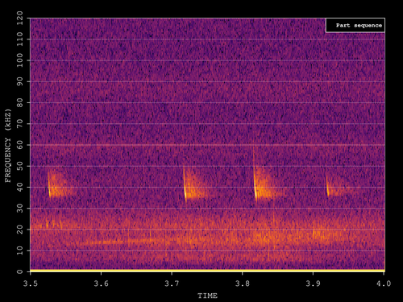Image resolution: width=403 pixels, height=302 pixels.
Task: Click the bat call pulse near 3.72 seconds
Action: point(185,185)
